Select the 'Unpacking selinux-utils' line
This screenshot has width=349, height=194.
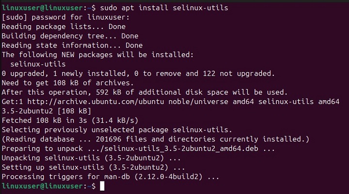pos(90,157)
